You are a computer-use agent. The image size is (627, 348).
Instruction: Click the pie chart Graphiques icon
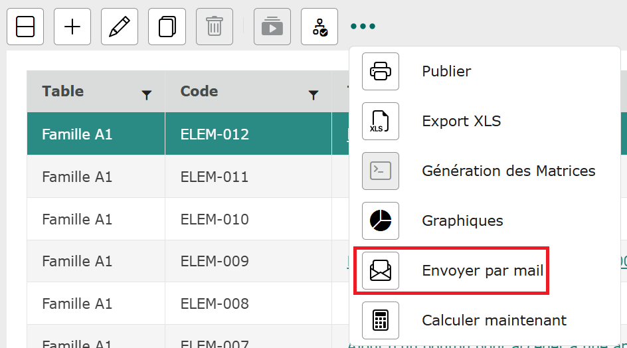[x=381, y=220]
